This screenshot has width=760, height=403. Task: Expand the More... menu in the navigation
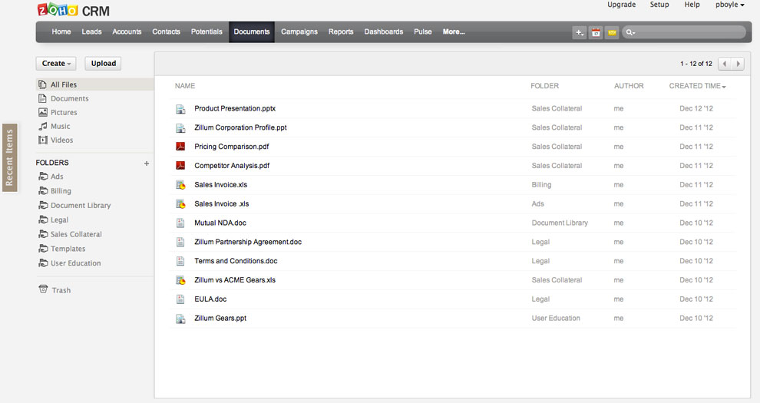(454, 31)
